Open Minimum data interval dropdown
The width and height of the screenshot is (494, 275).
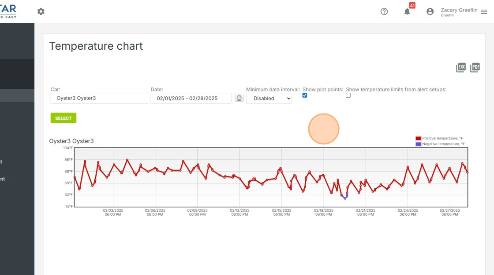tap(269, 99)
